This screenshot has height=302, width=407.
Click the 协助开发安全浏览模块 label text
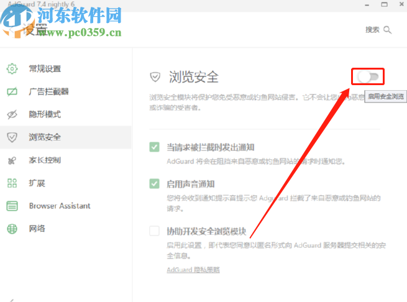(206, 231)
